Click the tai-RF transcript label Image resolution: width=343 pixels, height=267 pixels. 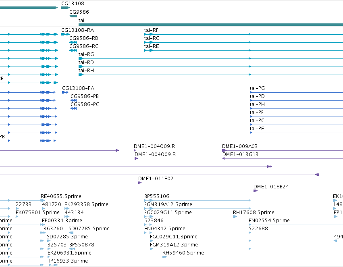(151, 30)
